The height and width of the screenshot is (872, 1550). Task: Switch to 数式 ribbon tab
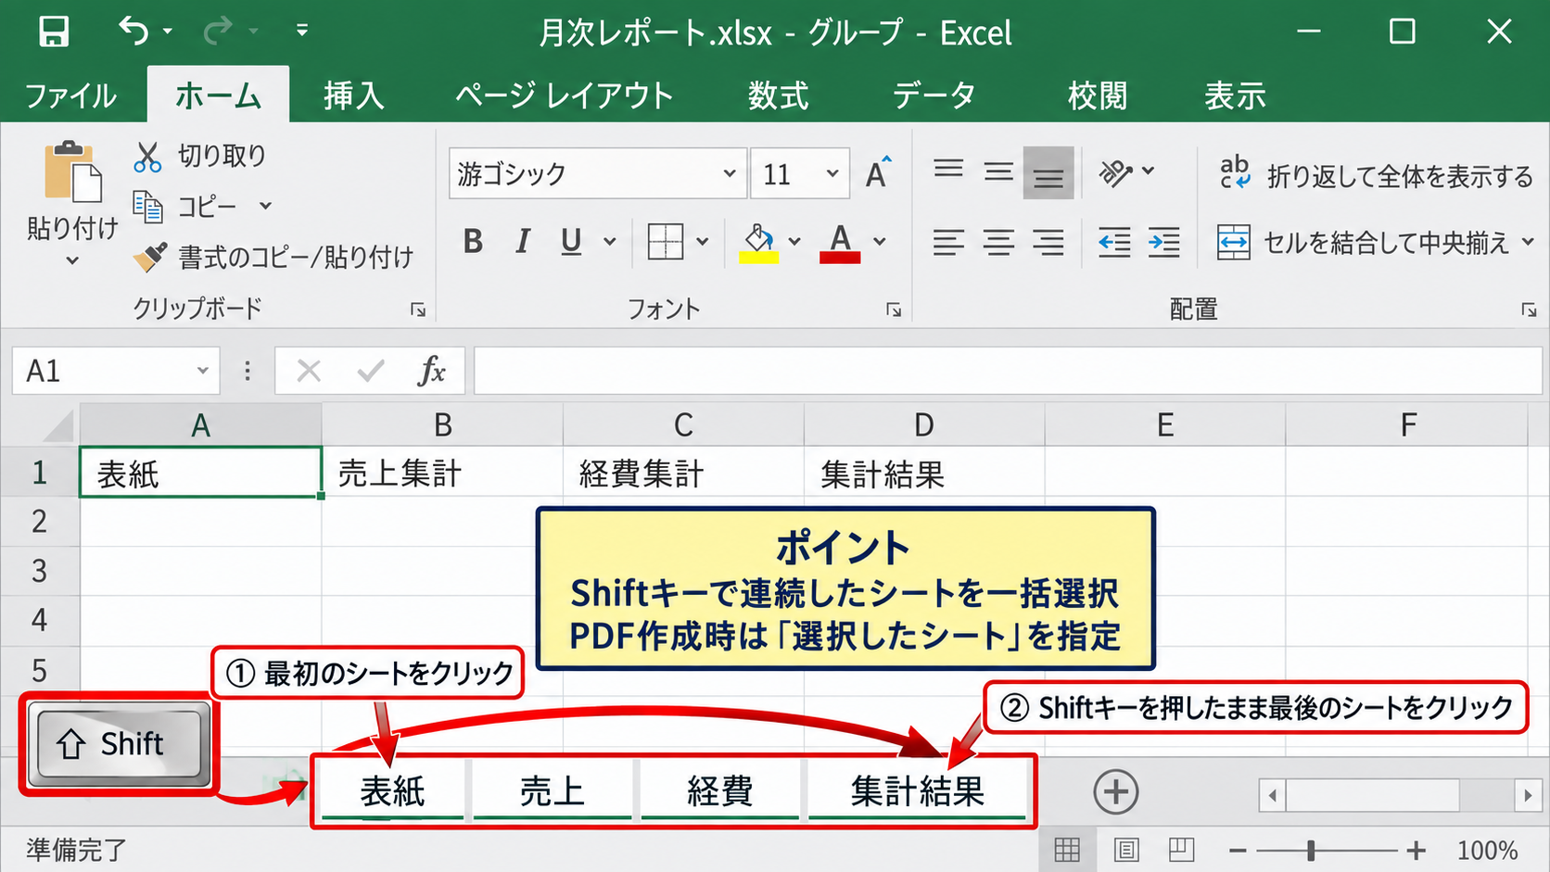[x=779, y=95]
